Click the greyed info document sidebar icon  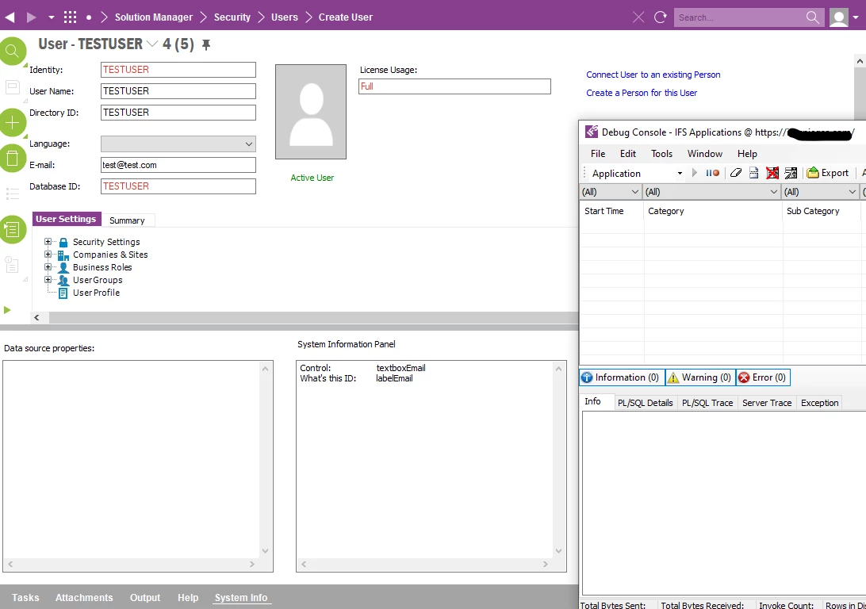click(12, 265)
